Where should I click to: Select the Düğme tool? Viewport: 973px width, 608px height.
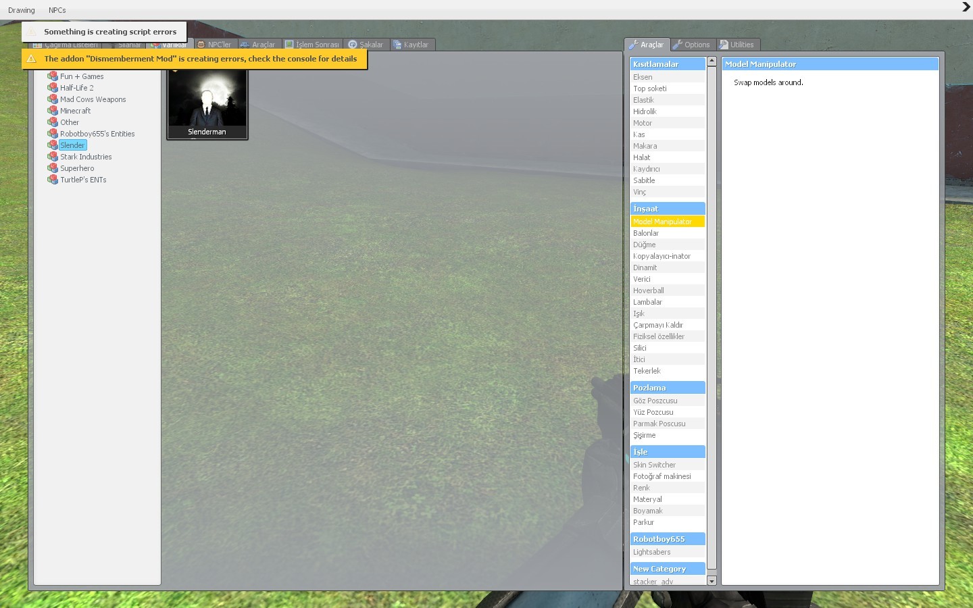[x=668, y=245]
